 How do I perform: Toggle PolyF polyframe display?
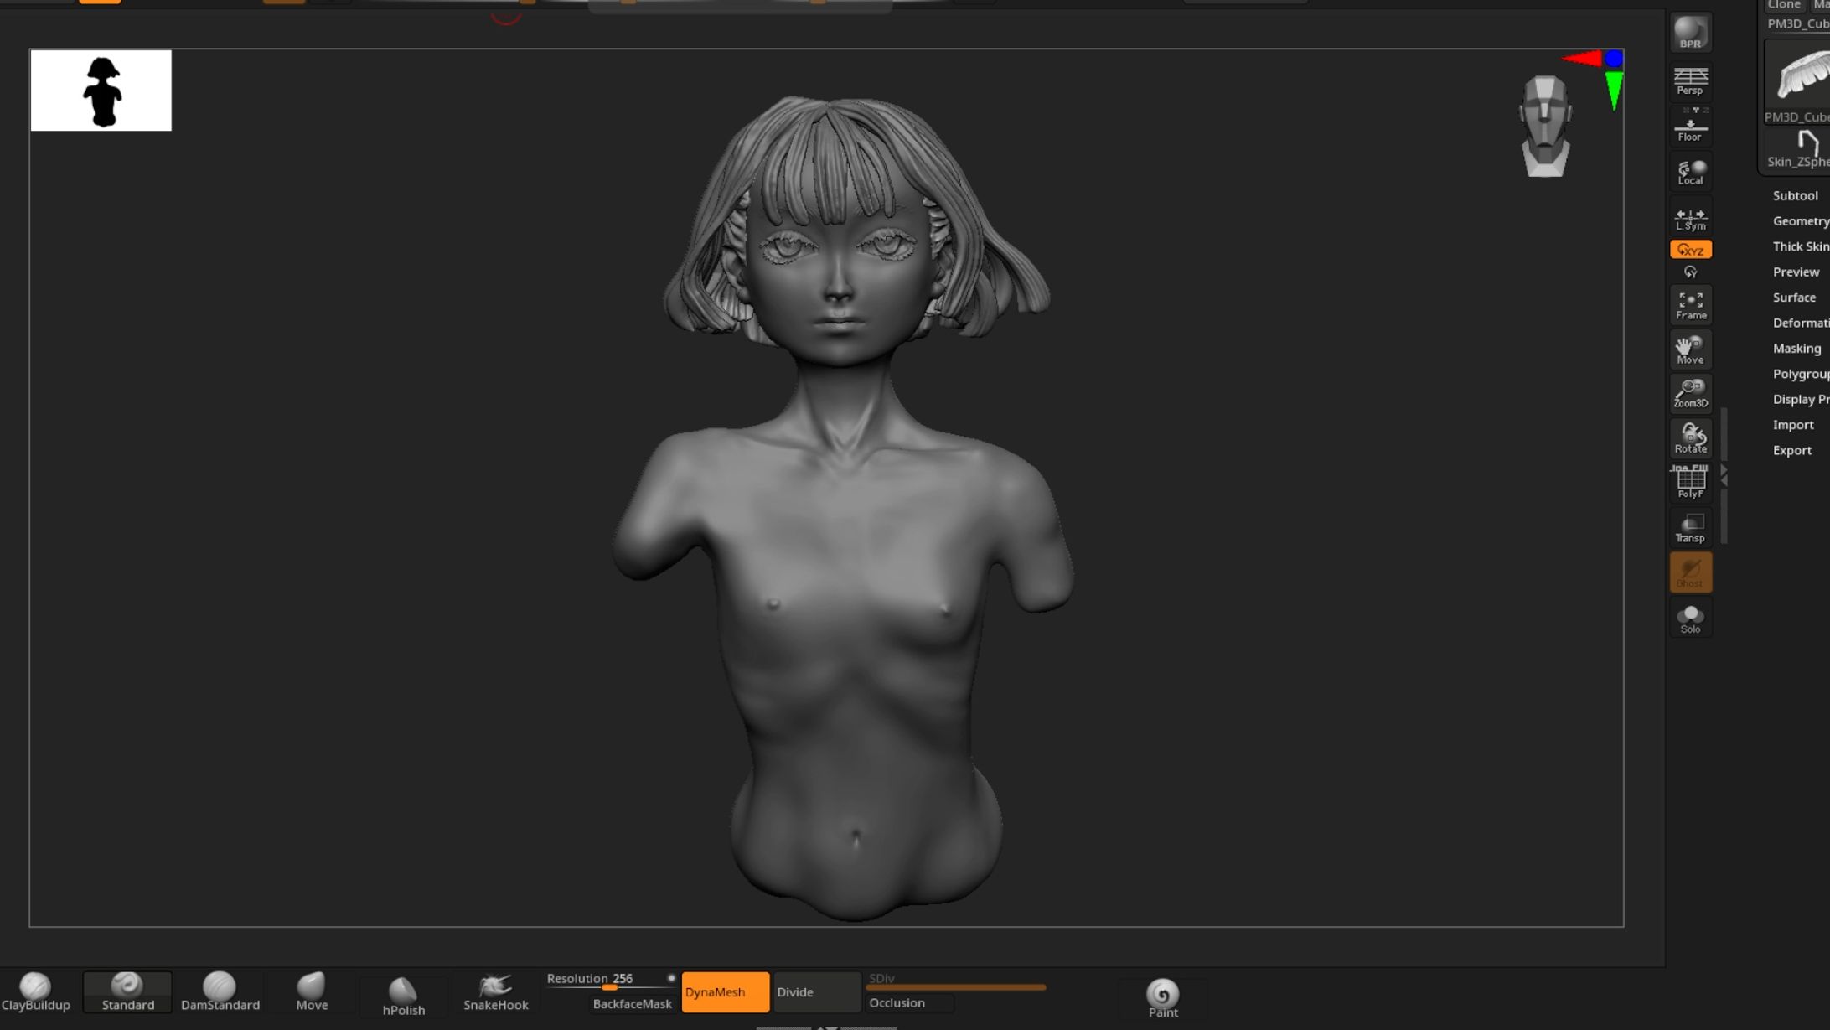coord(1690,483)
